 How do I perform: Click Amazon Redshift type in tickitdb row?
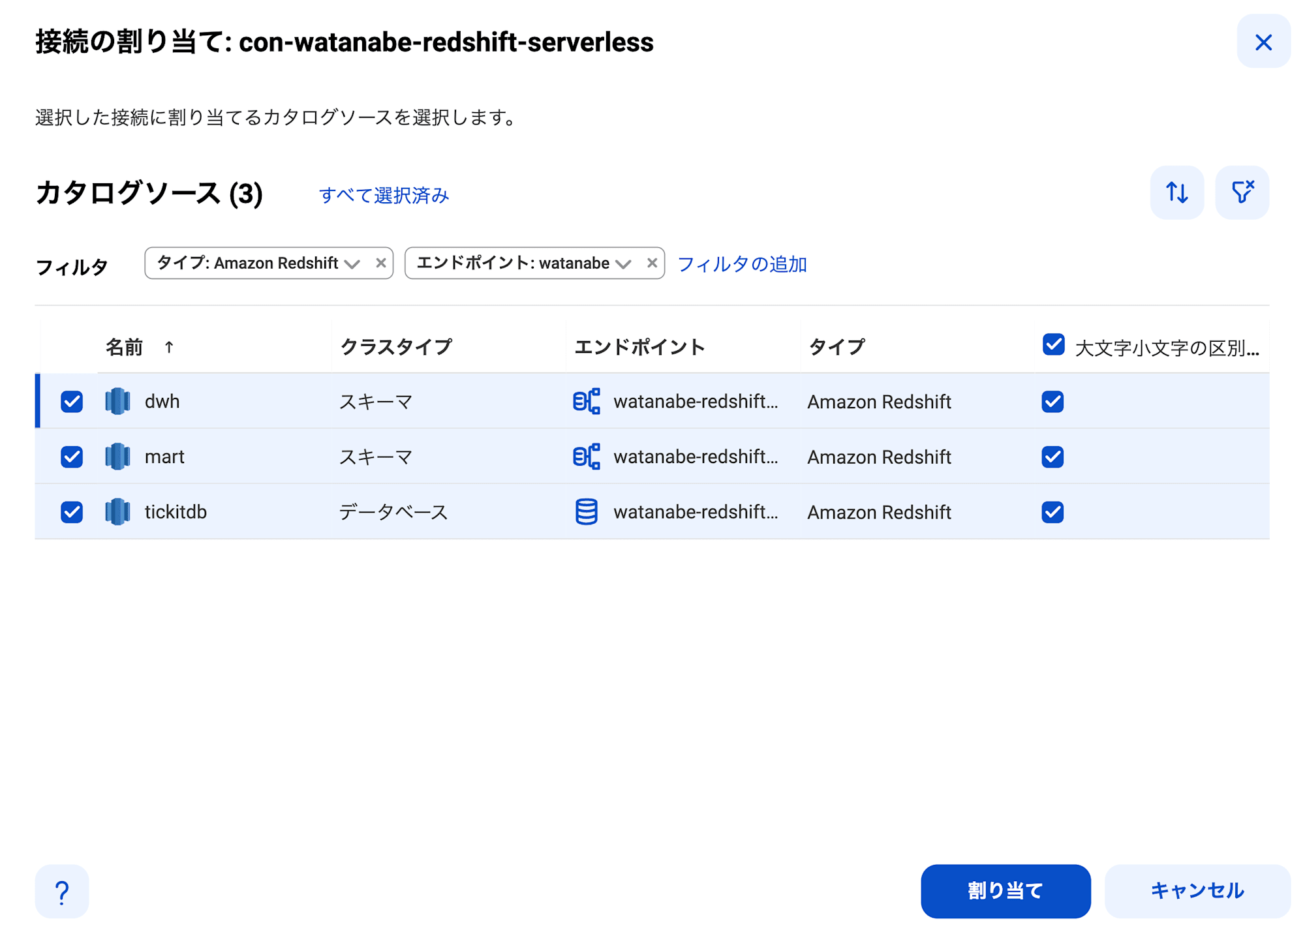tap(879, 513)
